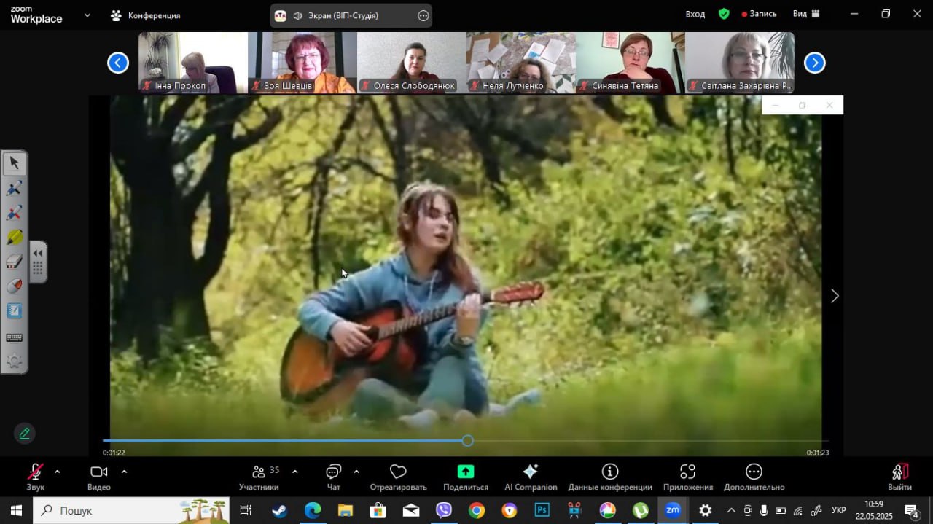Open uTorrent from the taskbar
The width and height of the screenshot is (933, 524).
coord(640,510)
